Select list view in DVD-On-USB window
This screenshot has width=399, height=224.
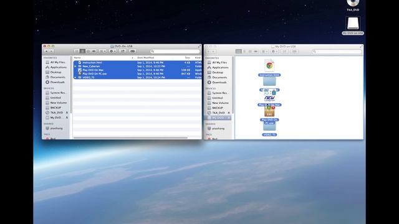point(82,51)
